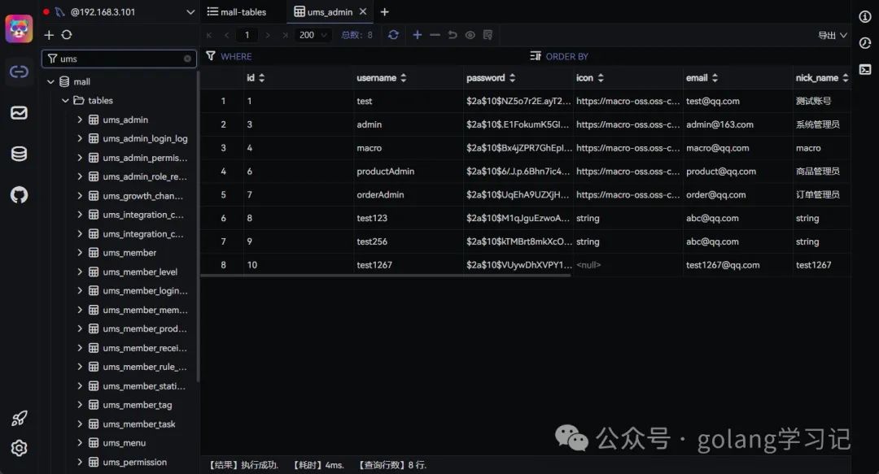Viewport: 879px width, 474px height.
Task: Collapse the mall database node
Action: [x=50, y=82]
